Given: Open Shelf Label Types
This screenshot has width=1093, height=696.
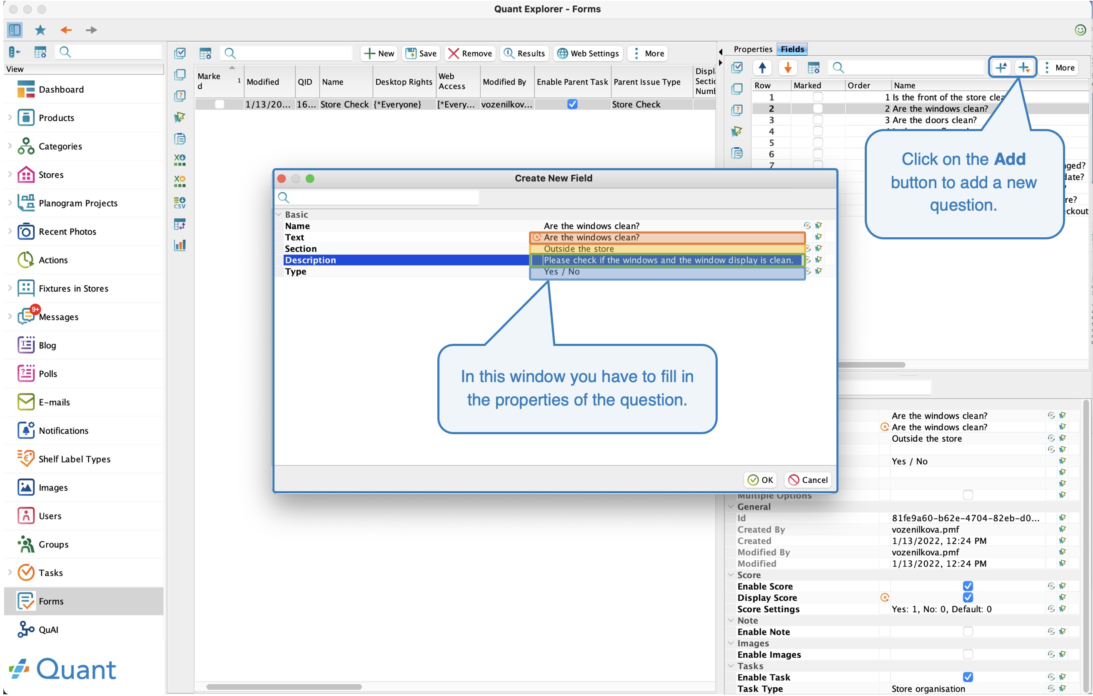Looking at the screenshot, I should point(75,459).
